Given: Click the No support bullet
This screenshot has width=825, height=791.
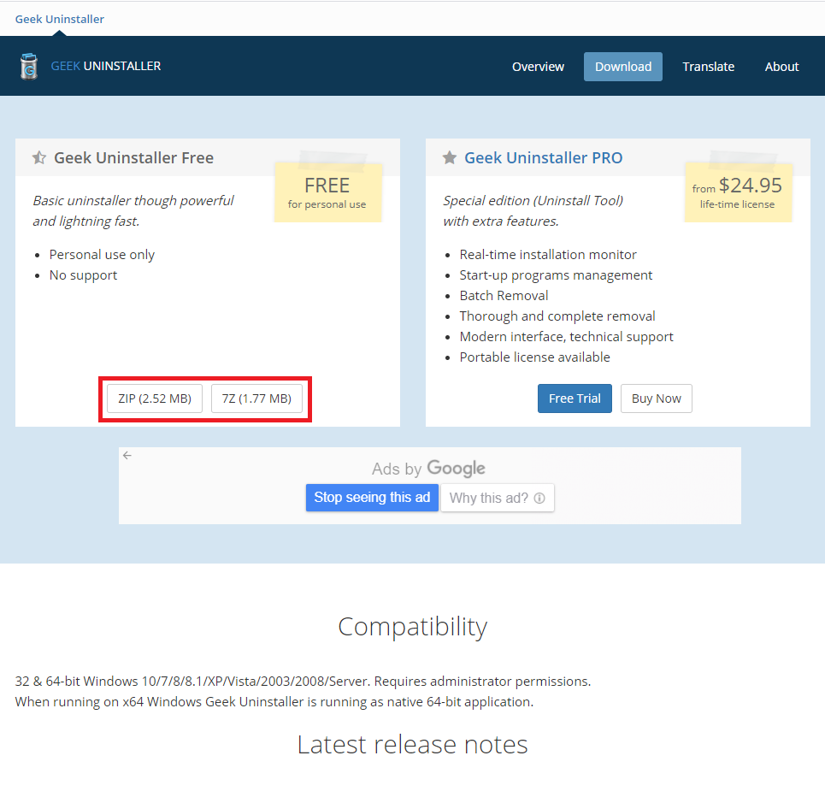Looking at the screenshot, I should 83,275.
